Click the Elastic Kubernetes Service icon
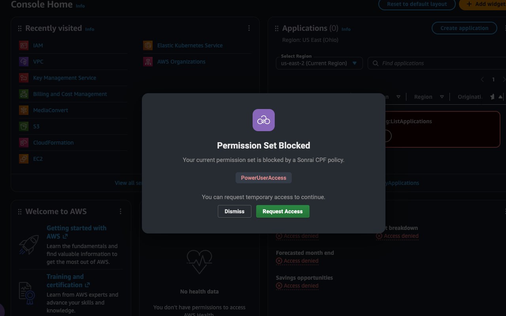Screen dimensions: 506x316 click(148, 45)
